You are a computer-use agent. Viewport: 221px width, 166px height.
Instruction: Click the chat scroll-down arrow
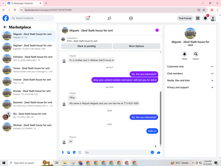[x=160, y=146]
